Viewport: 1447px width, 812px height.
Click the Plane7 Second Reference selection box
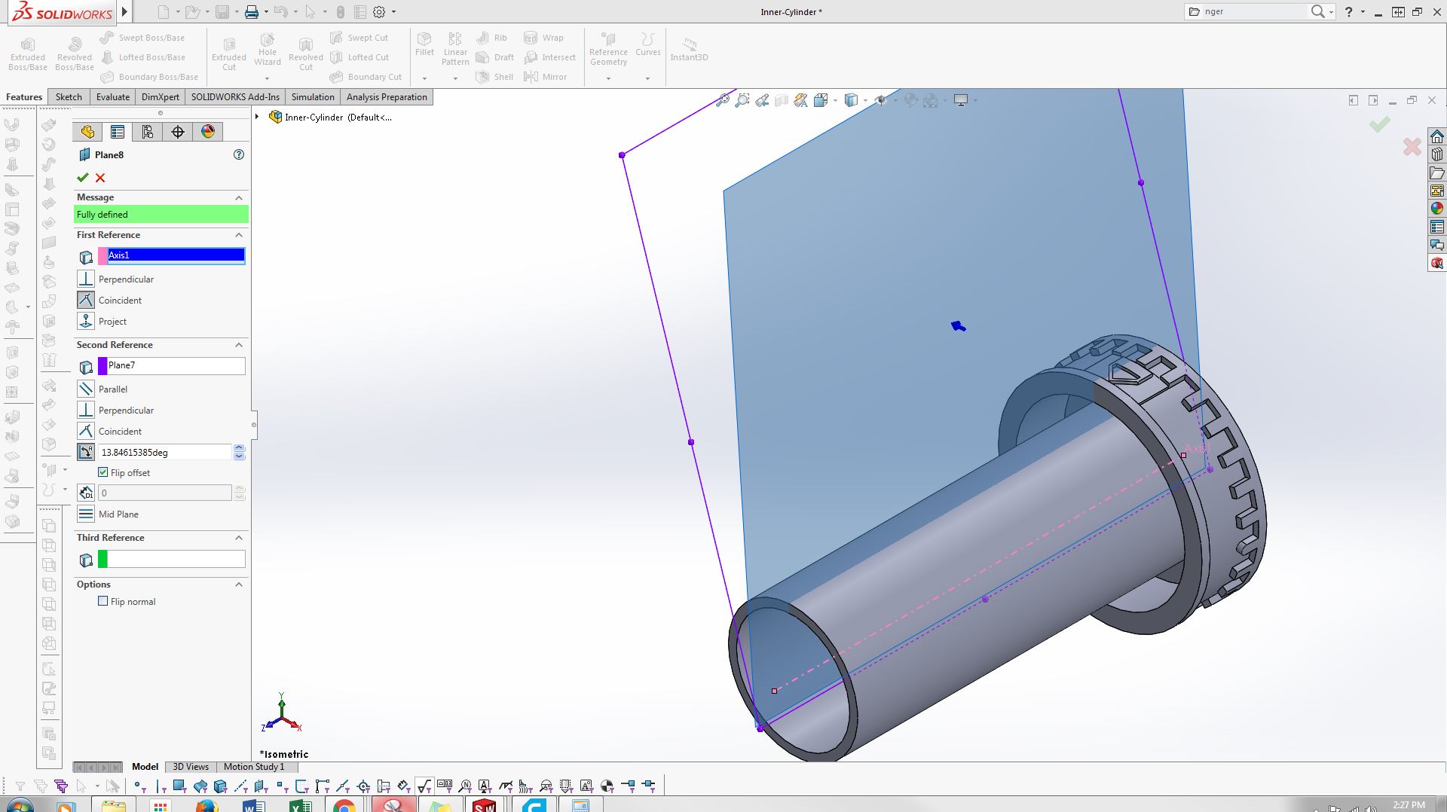coord(176,366)
